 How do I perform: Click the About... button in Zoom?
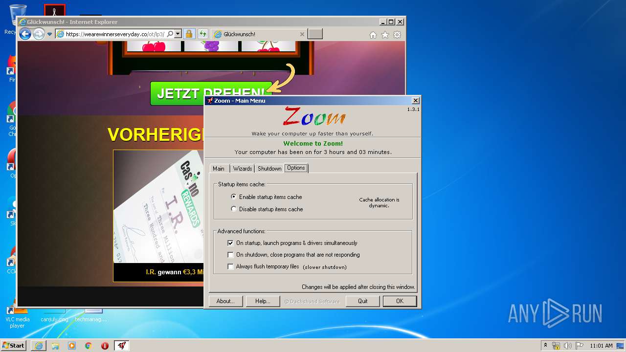point(225,301)
